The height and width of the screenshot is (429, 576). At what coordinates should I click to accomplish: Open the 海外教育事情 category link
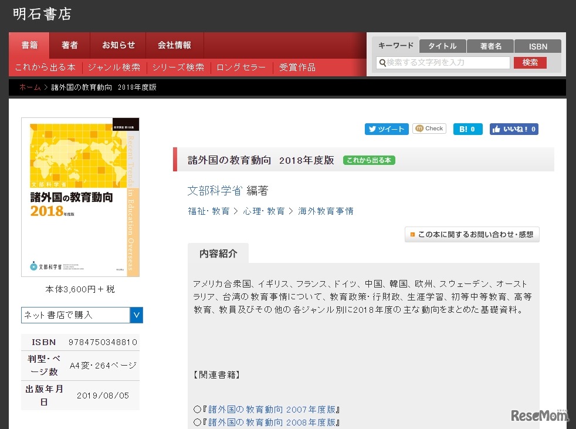[326, 211]
